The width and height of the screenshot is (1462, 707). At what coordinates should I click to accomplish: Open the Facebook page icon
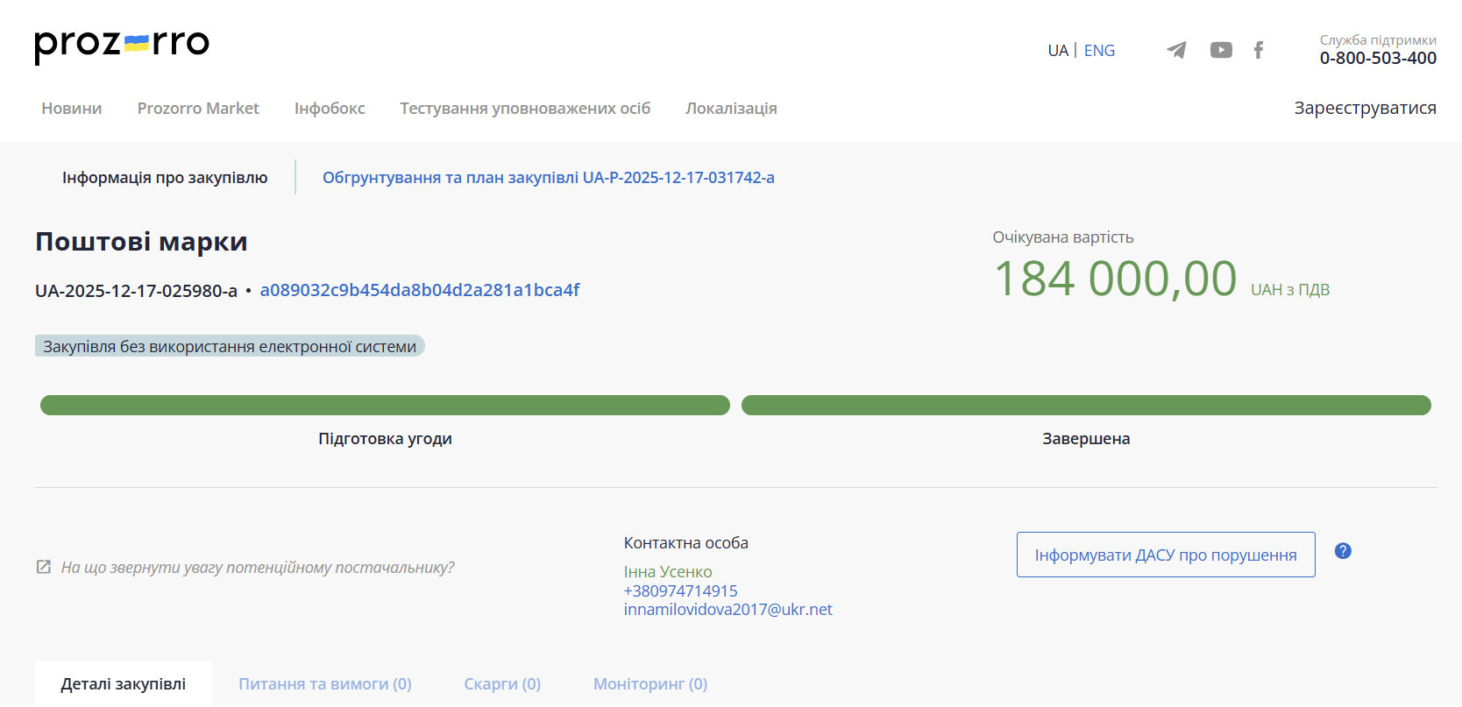pos(1259,50)
